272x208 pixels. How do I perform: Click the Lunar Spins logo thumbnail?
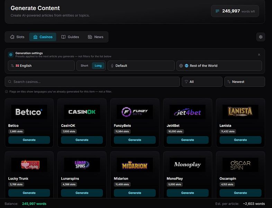click(x=82, y=165)
